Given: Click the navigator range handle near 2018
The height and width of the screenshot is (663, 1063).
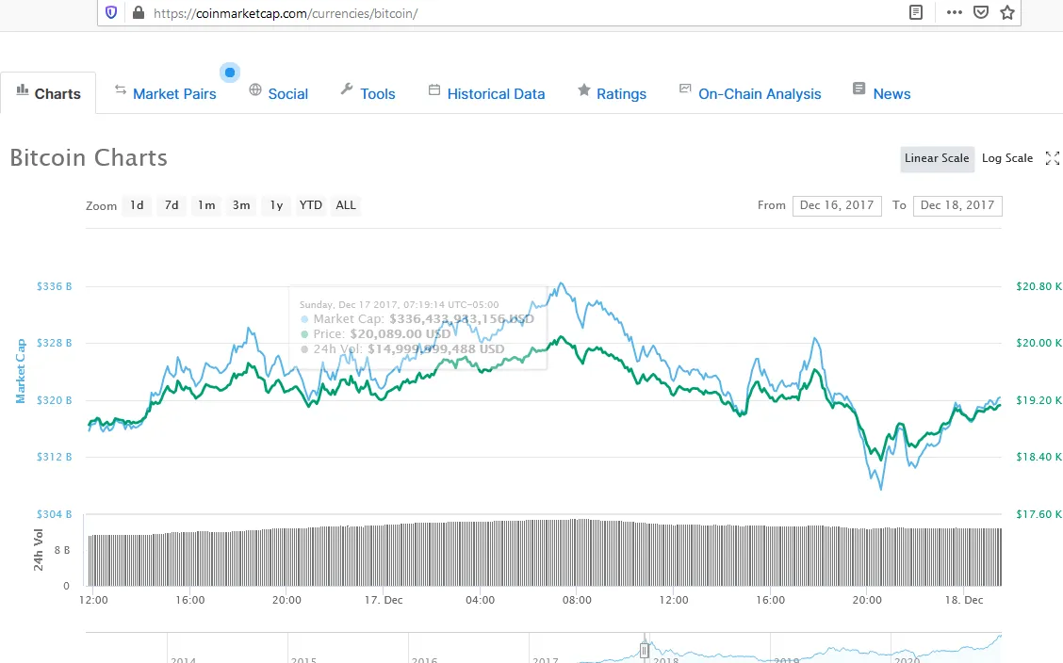Looking at the screenshot, I should tap(644, 650).
